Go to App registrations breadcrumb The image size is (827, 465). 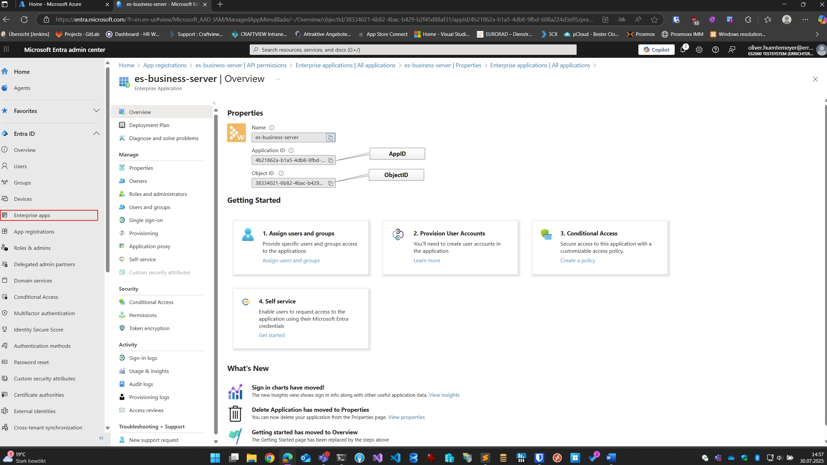tap(165, 65)
